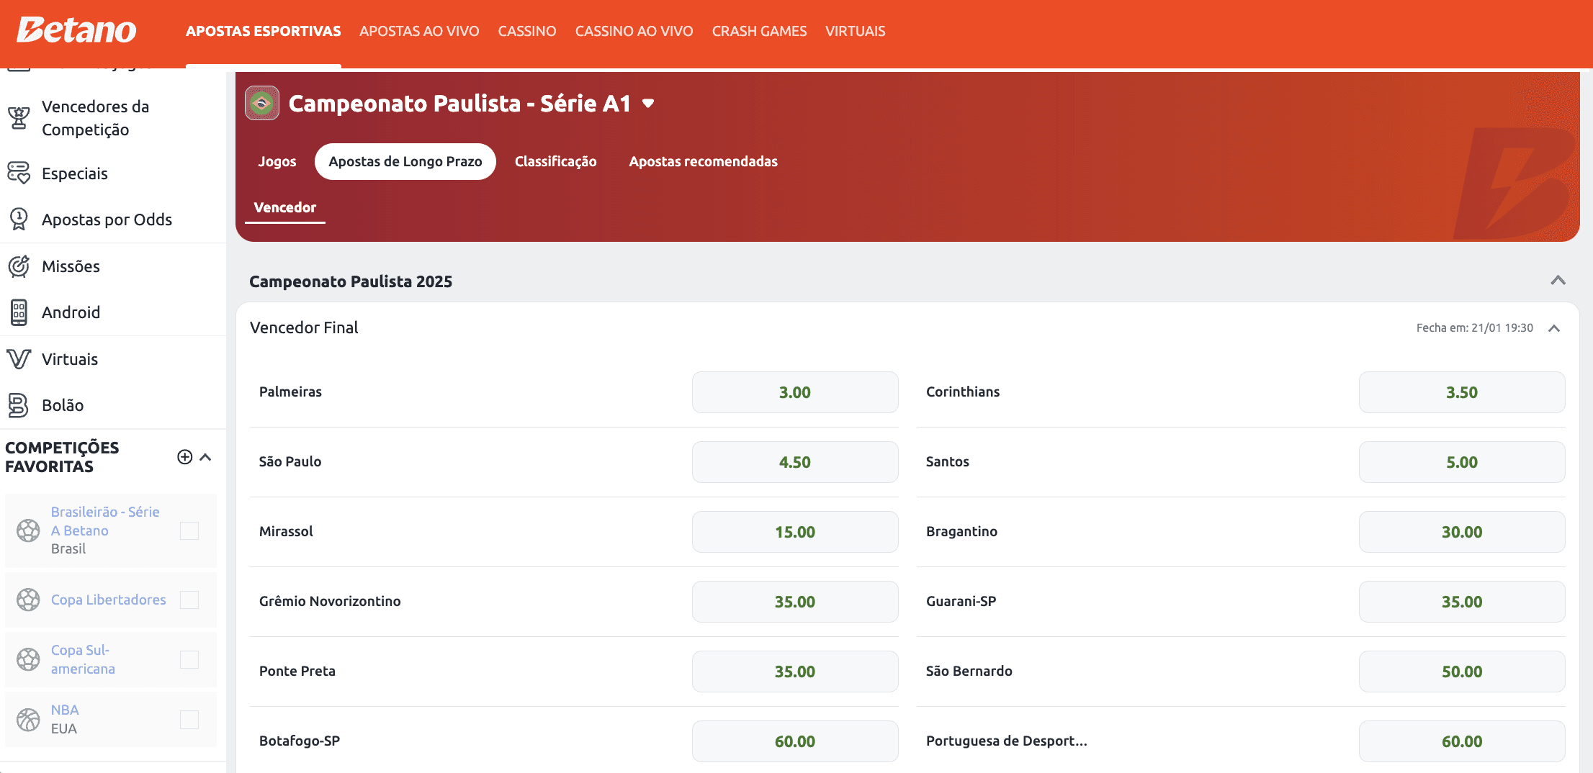The width and height of the screenshot is (1593, 773).
Task: Click the NBA basketball icon
Action: click(28, 719)
